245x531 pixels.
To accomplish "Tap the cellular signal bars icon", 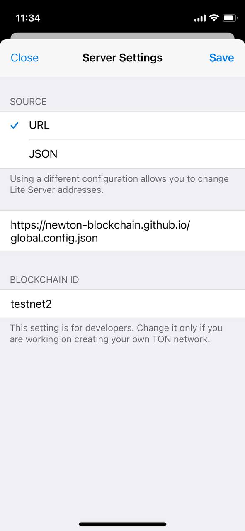I will (200, 18).
